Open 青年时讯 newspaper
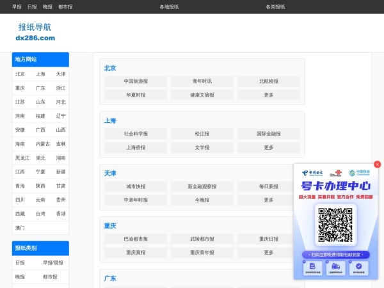The height and width of the screenshot is (288, 384). click(x=202, y=81)
